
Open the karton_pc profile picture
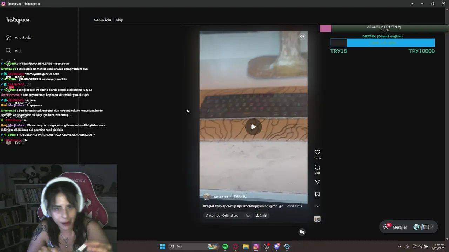click(x=207, y=197)
